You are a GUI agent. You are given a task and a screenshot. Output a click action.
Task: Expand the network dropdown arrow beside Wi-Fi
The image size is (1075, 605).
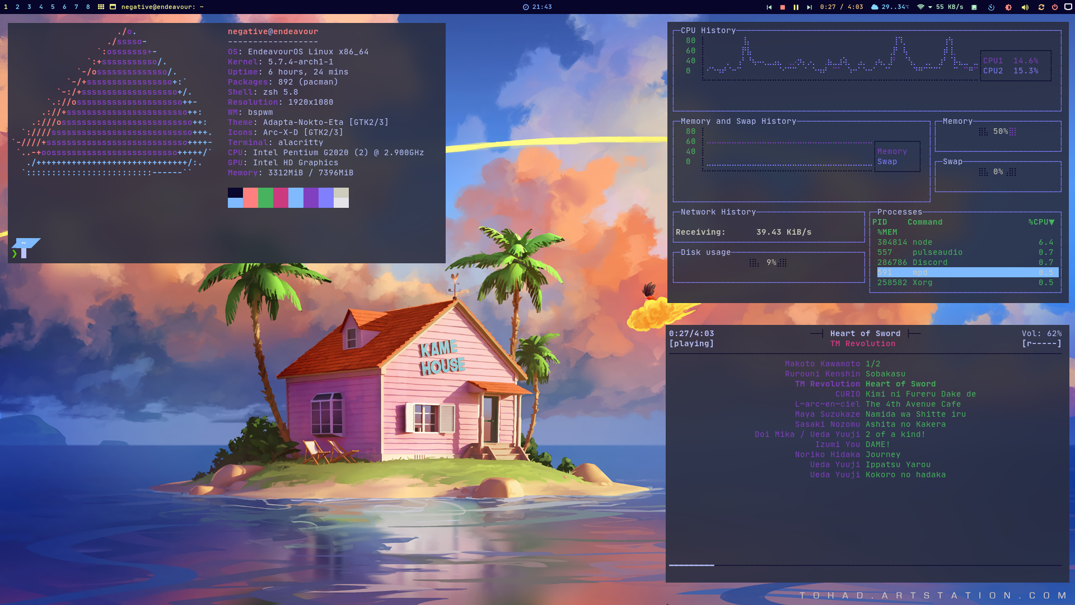pyautogui.click(x=930, y=7)
